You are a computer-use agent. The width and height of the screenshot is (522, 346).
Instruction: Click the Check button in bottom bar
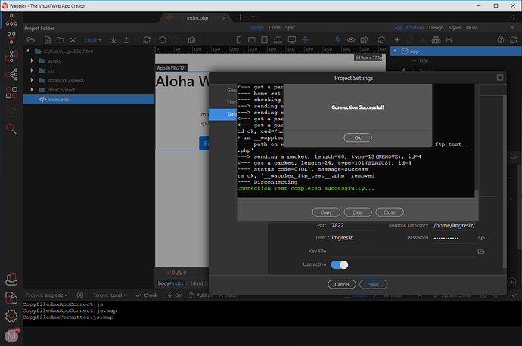pyautogui.click(x=147, y=295)
